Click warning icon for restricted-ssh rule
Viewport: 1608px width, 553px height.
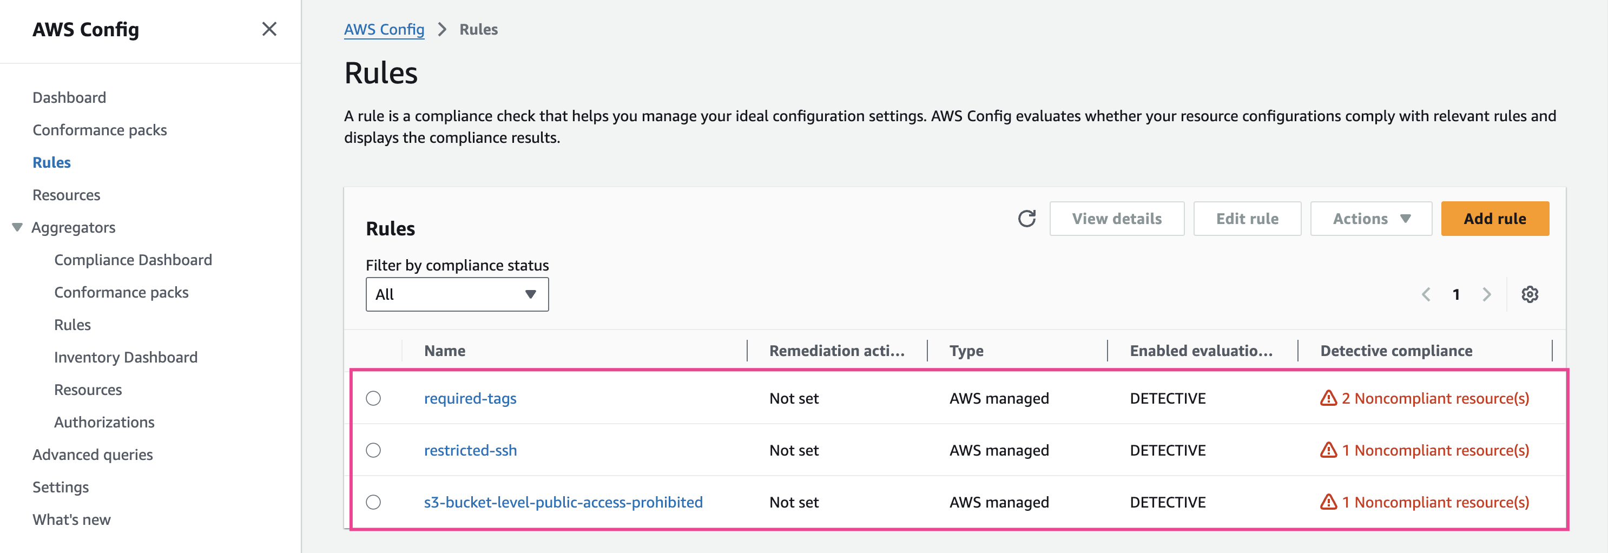tap(1328, 450)
